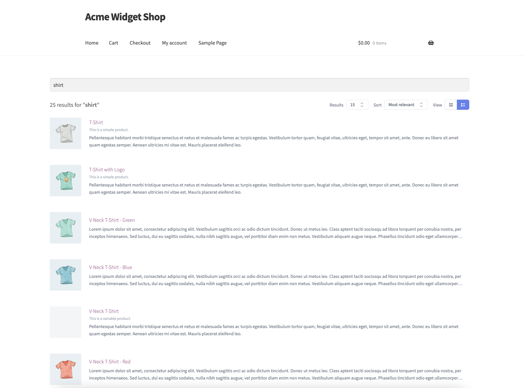Click the green V-Neck shirt thumbnail
525x388 pixels.
click(x=66, y=228)
